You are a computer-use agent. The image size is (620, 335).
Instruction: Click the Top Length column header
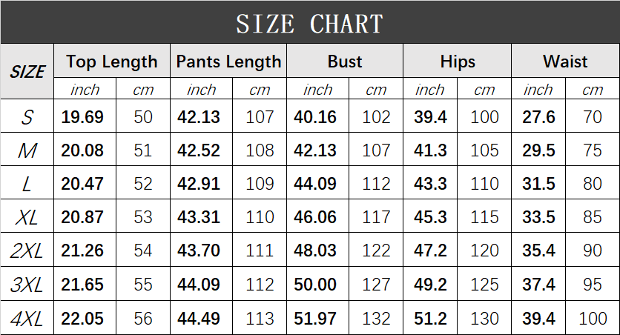[x=112, y=62]
